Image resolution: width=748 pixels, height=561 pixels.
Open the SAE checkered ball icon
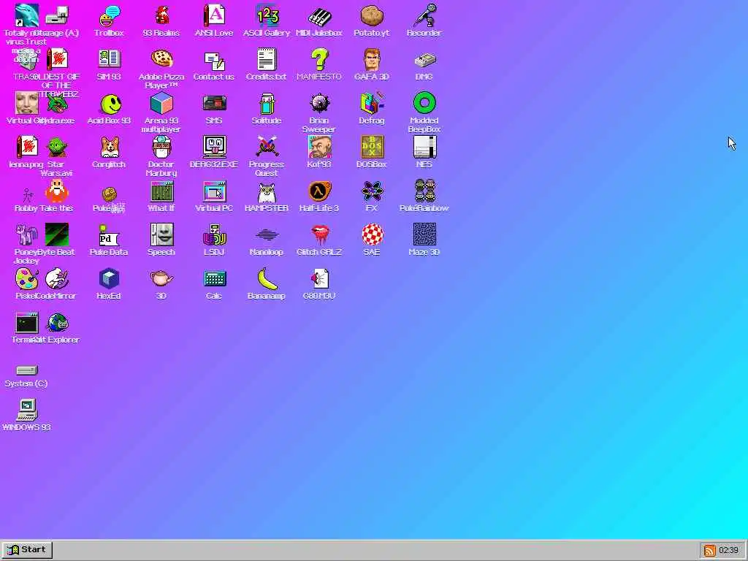[372, 234]
